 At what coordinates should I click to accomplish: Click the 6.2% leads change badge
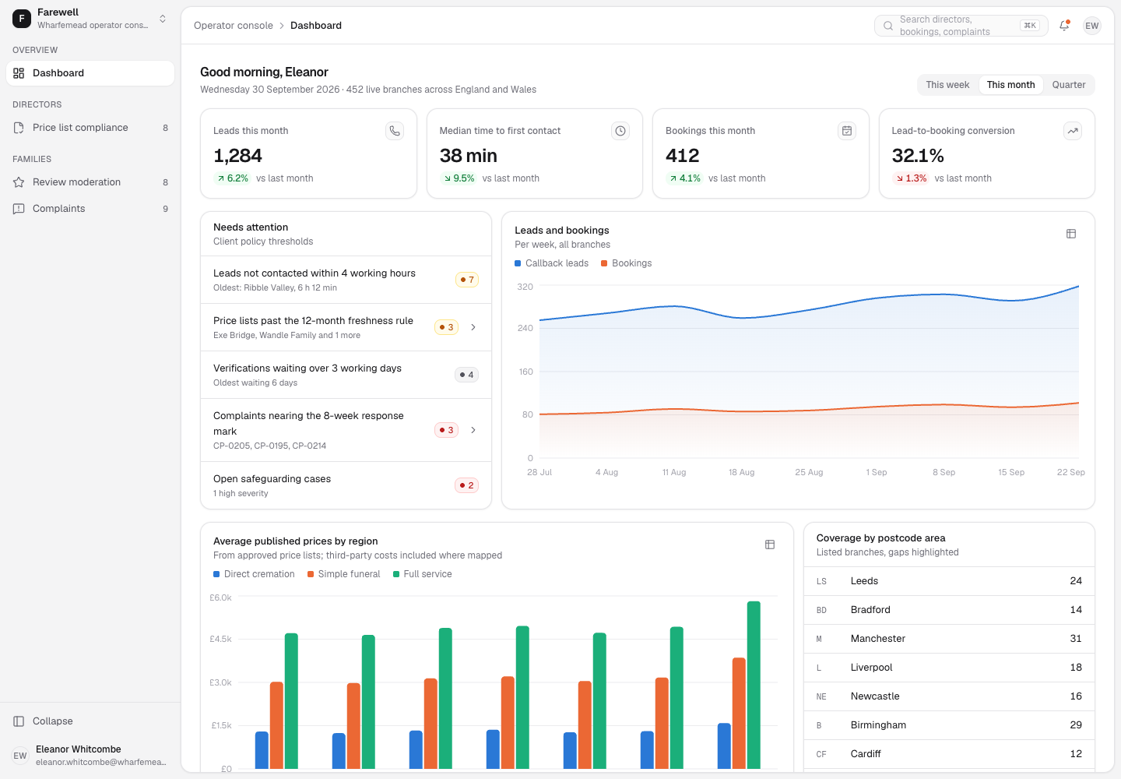click(233, 178)
